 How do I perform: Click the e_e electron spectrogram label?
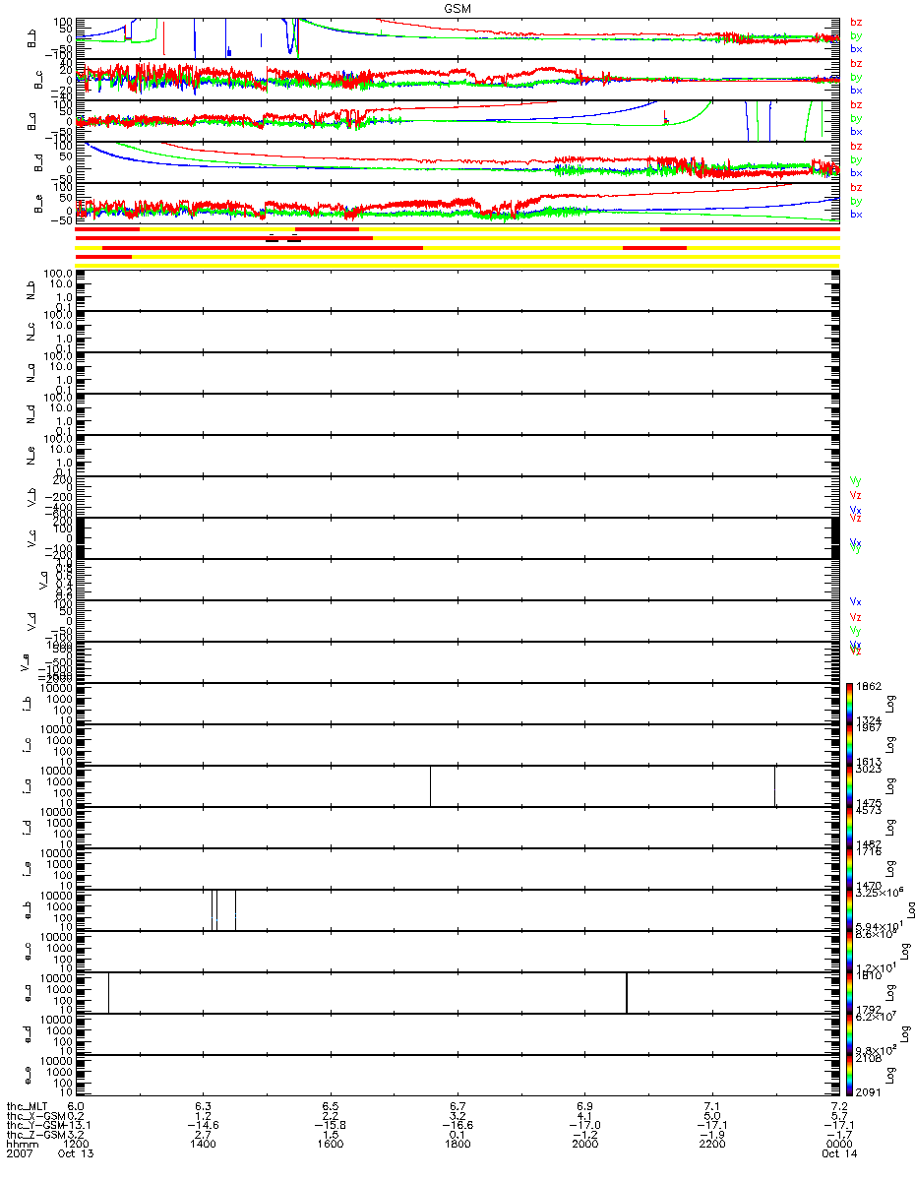coord(26,1075)
